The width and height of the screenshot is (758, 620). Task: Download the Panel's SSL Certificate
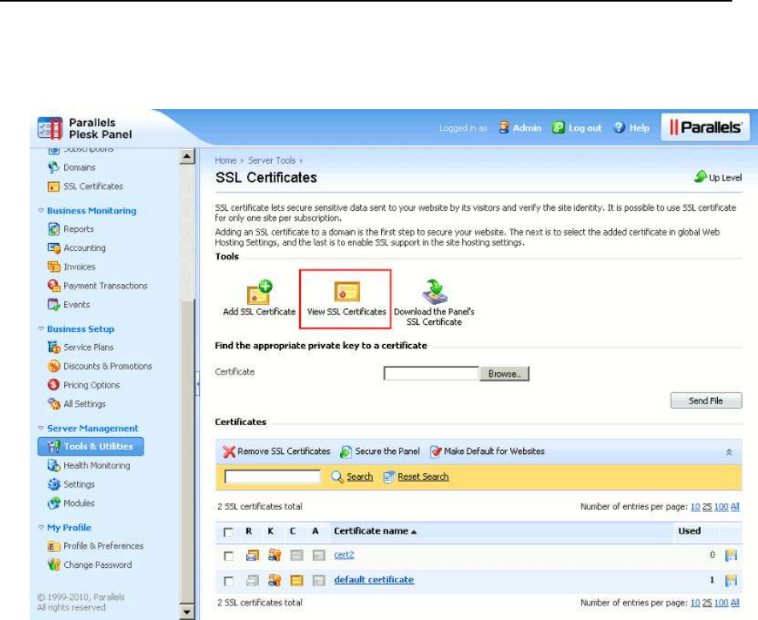point(434,302)
